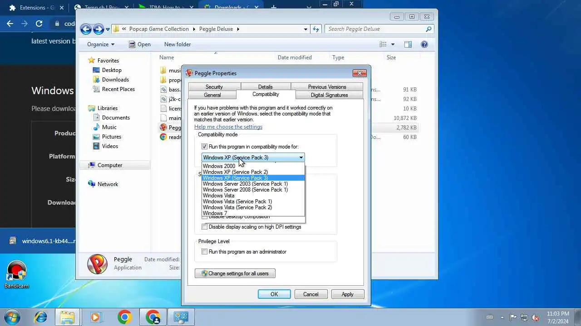Click the Peggle application icon in file list
The image size is (581, 326).
click(x=163, y=128)
